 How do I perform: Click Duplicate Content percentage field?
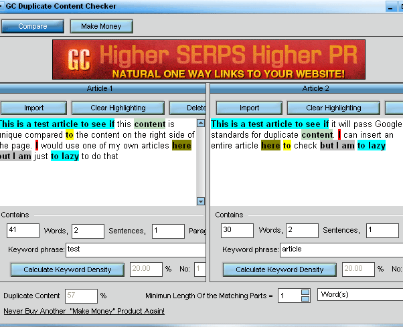[x=81, y=296]
